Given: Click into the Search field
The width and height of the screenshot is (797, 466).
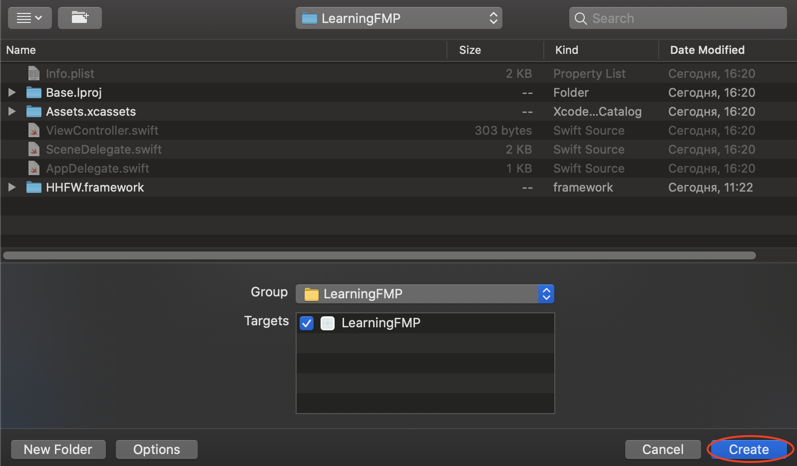Looking at the screenshot, I should [684, 18].
